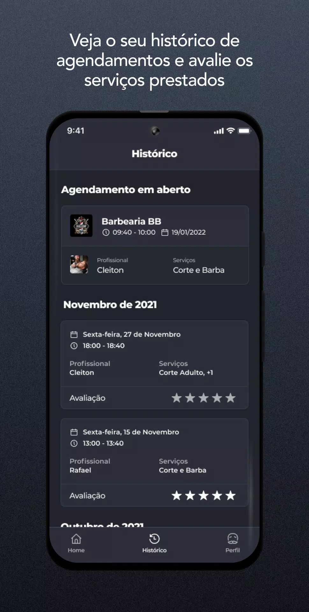Screen dimensions: 309x612
Task: Select third star on Rafael appointment rating
Action: pyautogui.click(x=204, y=496)
